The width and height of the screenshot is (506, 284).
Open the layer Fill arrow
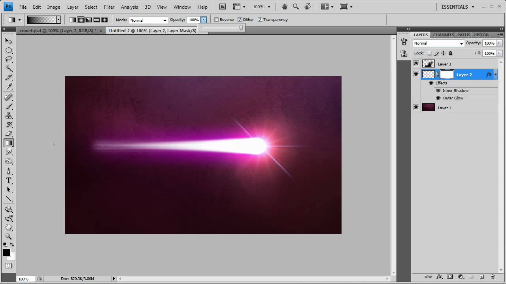pos(499,53)
